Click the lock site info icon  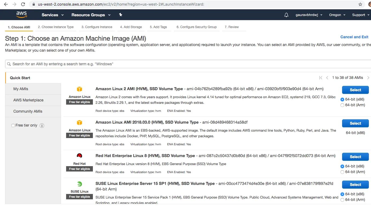tap(33, 4)
